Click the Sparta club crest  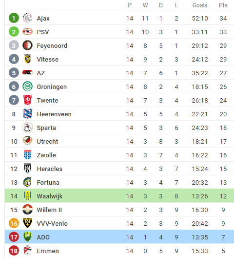pyautogui.click(x=27, y=127)
